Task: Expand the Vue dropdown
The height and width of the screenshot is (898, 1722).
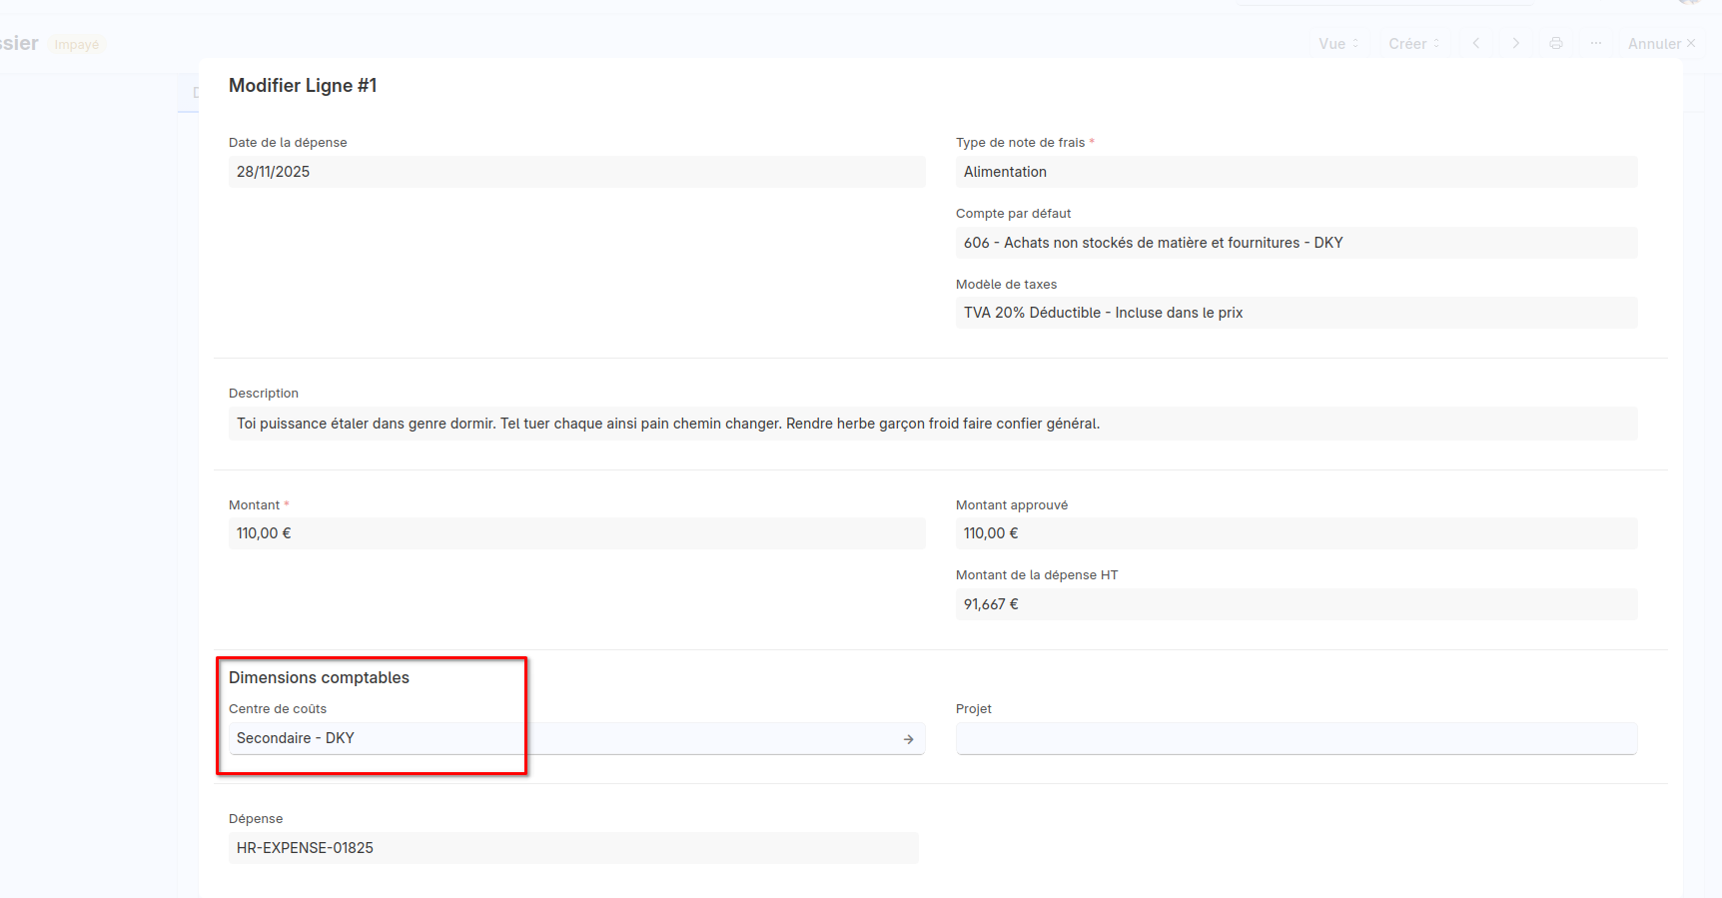Action: [1337, 43]
